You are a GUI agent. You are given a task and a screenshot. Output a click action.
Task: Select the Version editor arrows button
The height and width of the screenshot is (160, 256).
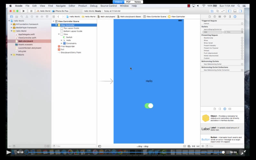pos(223,11)
